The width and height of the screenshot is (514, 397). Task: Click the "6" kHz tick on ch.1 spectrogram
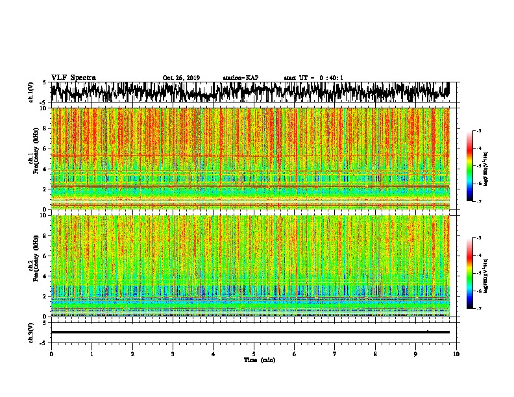(45, 149)
